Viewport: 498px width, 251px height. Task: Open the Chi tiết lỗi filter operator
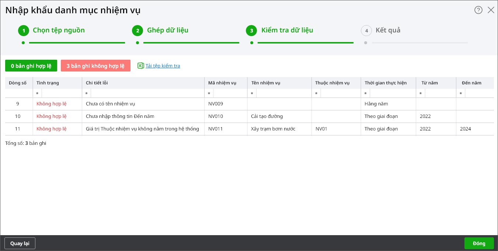(x=87, y=94)
